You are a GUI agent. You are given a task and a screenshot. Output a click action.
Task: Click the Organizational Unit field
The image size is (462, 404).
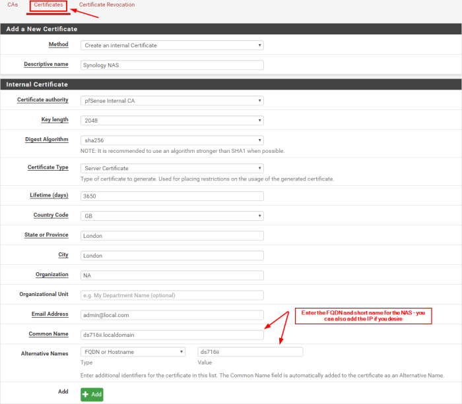click(172, 295)
